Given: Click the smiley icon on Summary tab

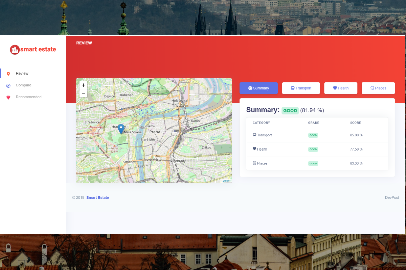Looking at the screenshot, I should pos(250,88).
